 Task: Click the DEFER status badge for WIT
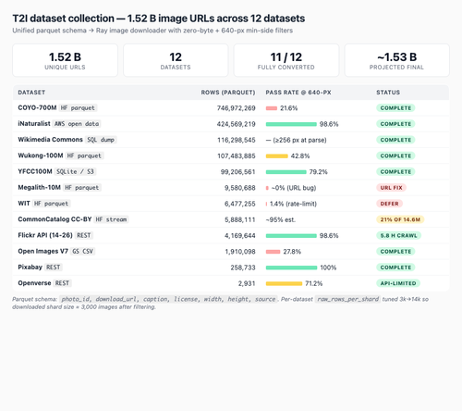point(389,204)
